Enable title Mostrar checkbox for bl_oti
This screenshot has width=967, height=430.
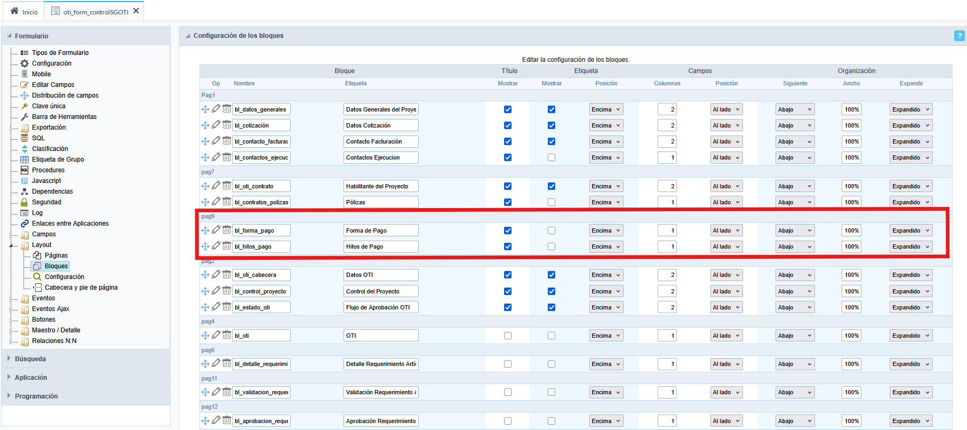(x=508, y=336)
